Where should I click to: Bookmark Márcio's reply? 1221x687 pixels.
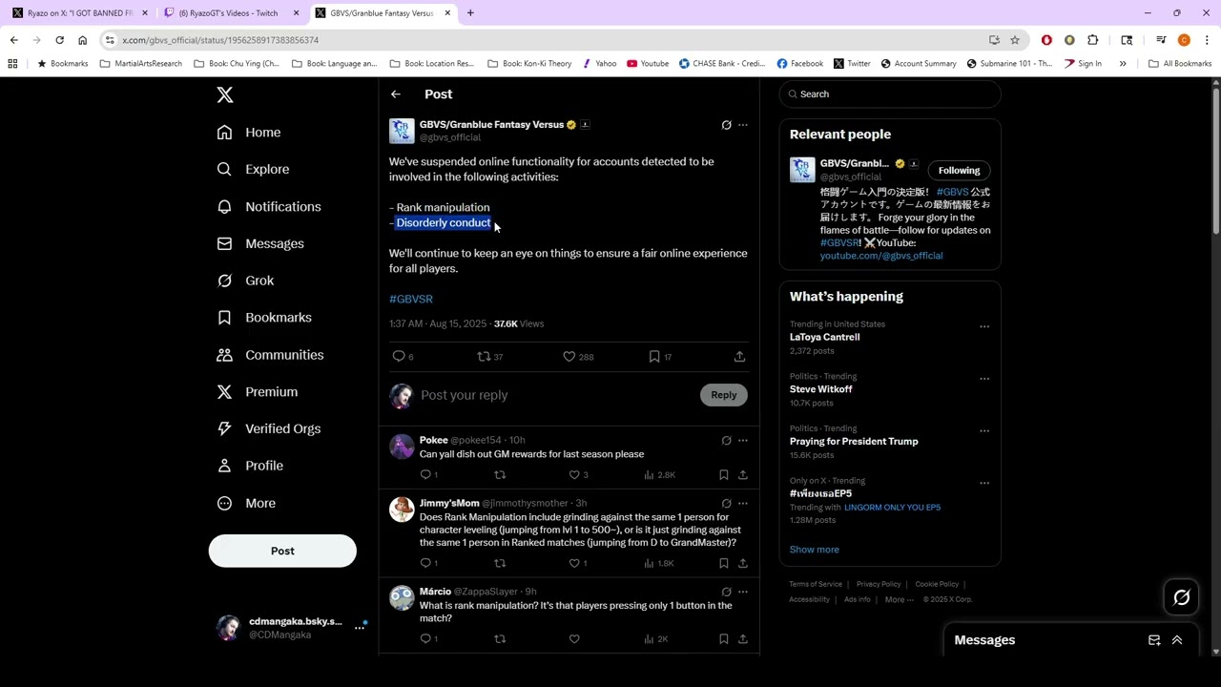724,638
